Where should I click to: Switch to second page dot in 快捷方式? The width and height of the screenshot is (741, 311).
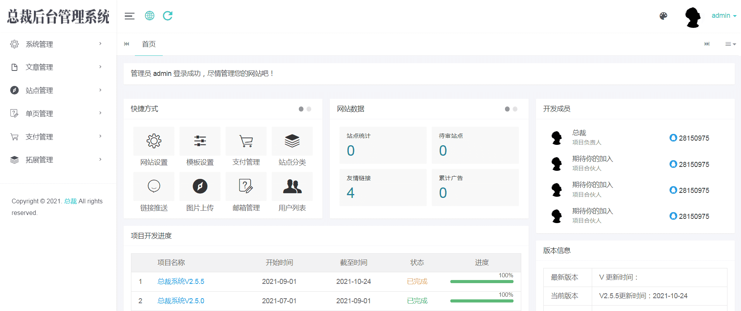click(309, 109)
